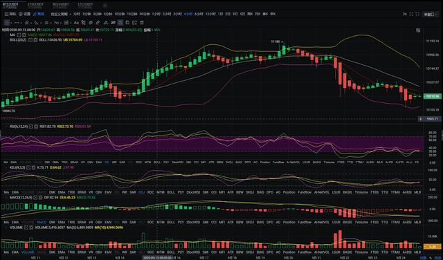This screenshot has height=260, width=443.
Task: Click the blue drawing tools button
Action: [39, 14]
